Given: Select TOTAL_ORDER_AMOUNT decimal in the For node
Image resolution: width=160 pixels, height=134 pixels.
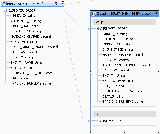Looking at the screenshot, I should pos(34,47).
